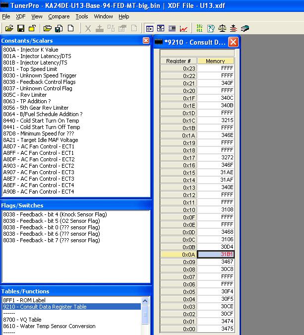Image resolution: width=304 pixels, height=335 pixels.
Task: Click memory cell 3108 in row 0x10
Action: click(216, 209)
